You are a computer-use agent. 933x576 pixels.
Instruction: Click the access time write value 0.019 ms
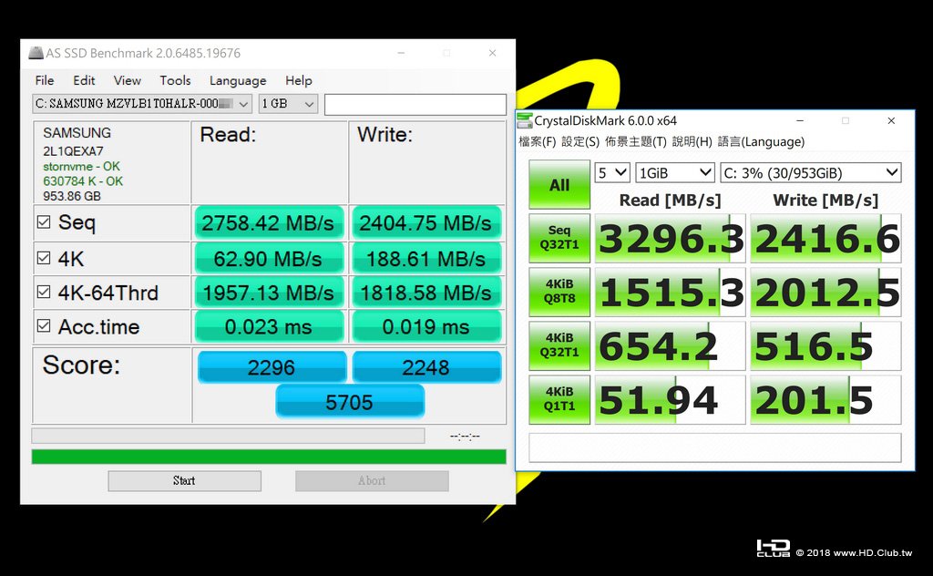point(426,326)
